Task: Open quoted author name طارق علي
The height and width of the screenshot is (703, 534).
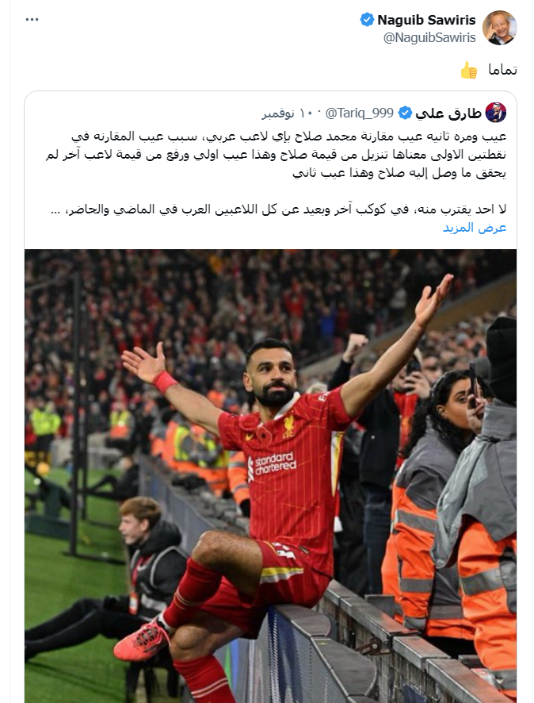Action: [x=448, y=113]
